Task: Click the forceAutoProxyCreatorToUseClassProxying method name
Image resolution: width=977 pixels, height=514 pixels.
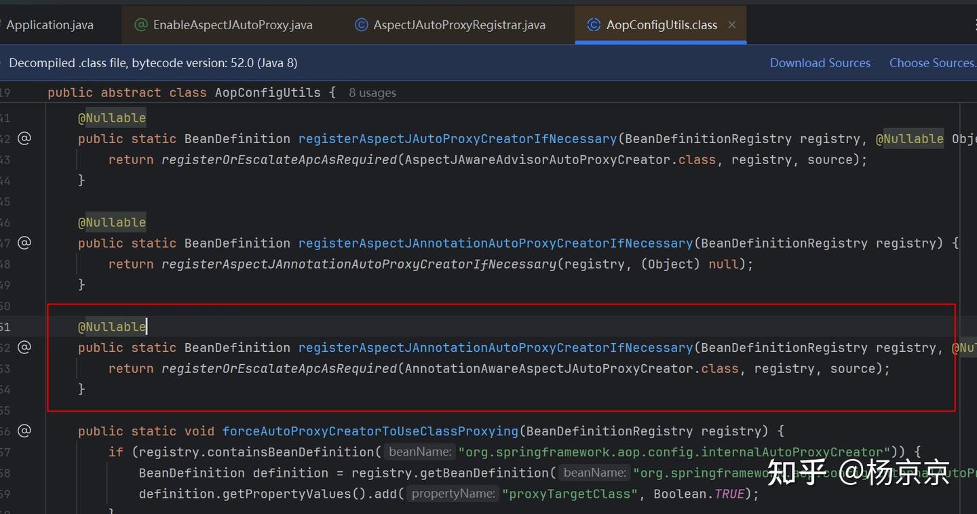Action: (x=370, y=431)
